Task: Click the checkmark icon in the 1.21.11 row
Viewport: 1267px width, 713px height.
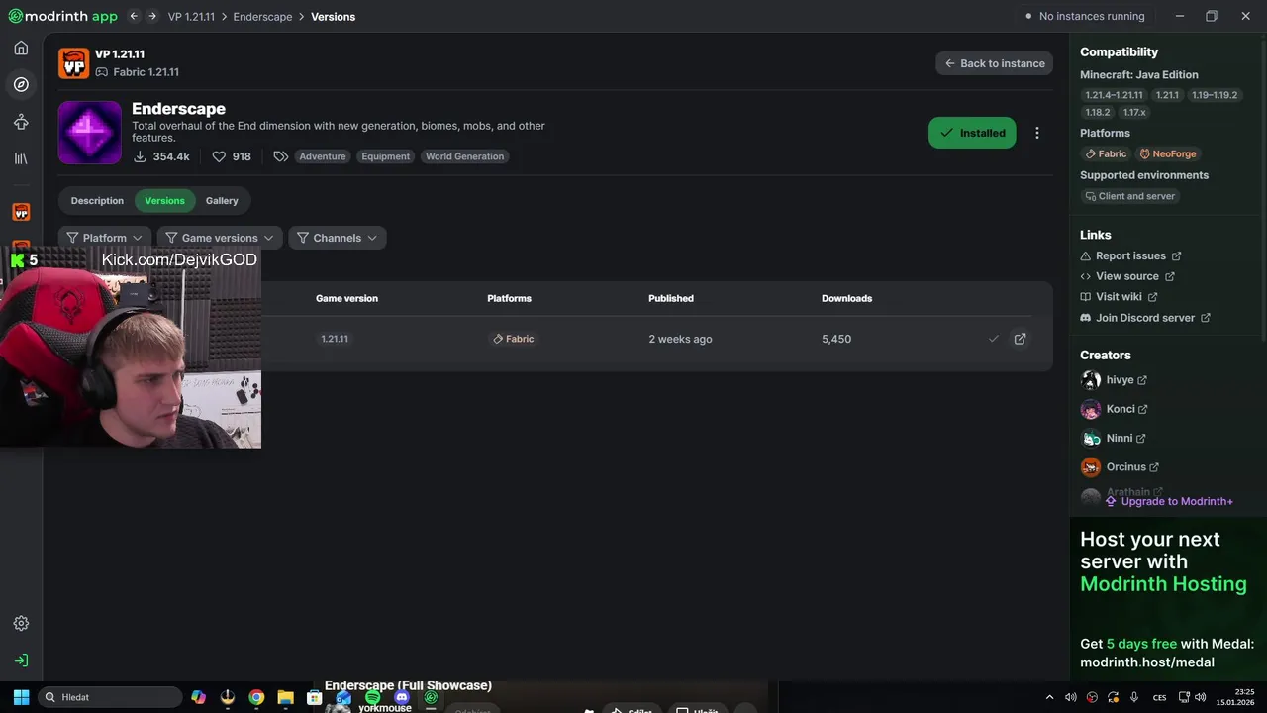Action: (994, 339)
